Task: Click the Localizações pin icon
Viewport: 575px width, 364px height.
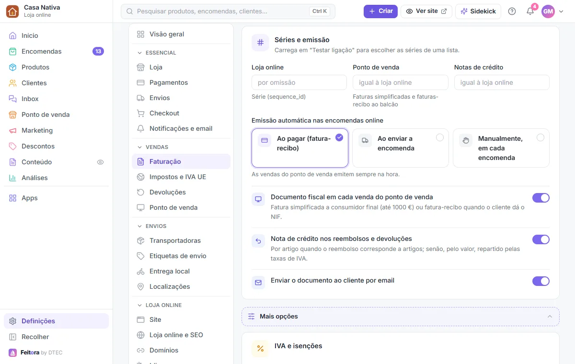Action: pyautogui.click(x=140, y=286)
